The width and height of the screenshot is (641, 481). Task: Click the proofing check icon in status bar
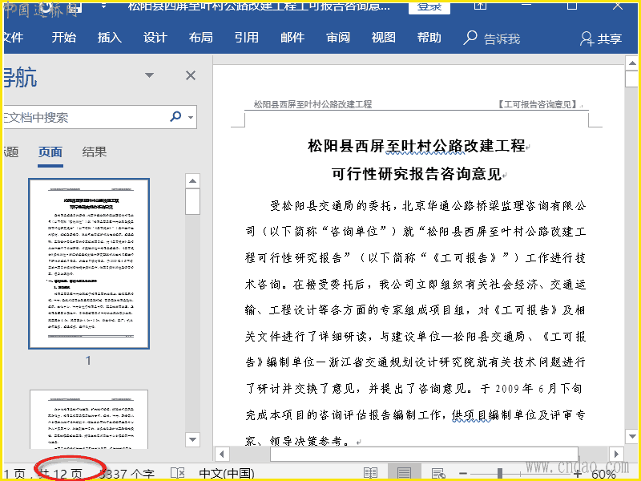(177, 473)
